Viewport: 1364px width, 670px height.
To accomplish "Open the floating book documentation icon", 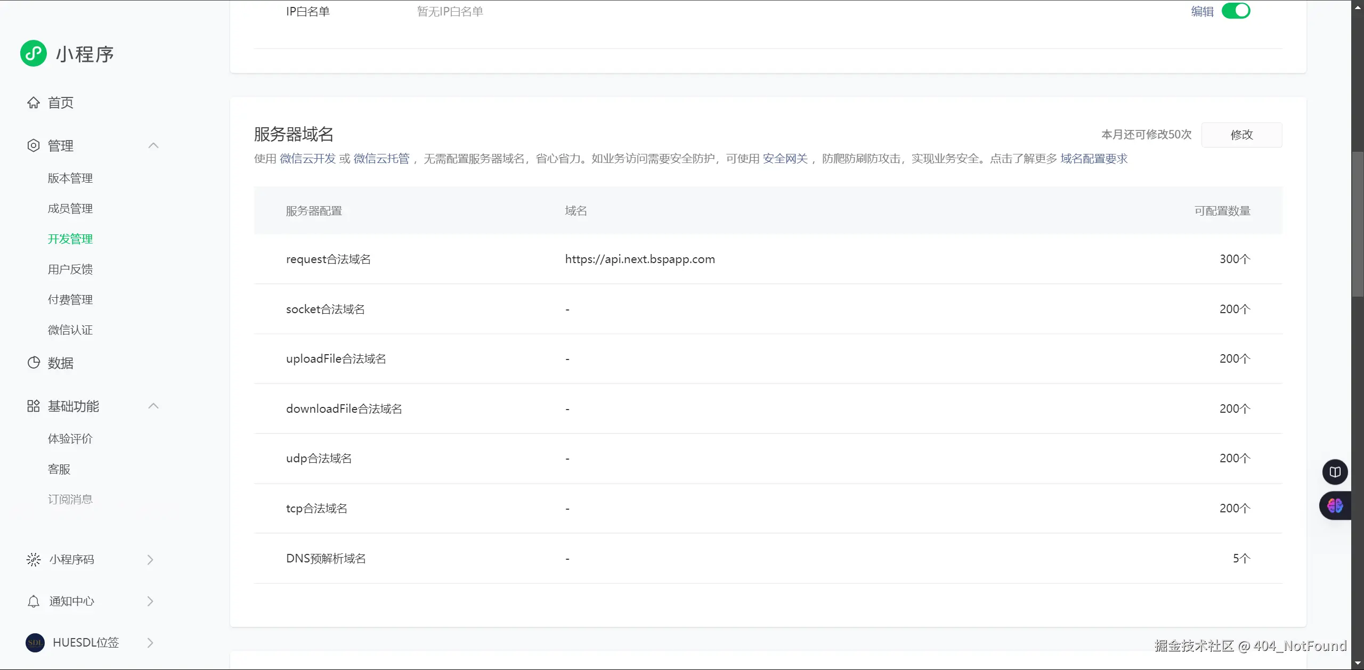I will (x=1335, y=472).
